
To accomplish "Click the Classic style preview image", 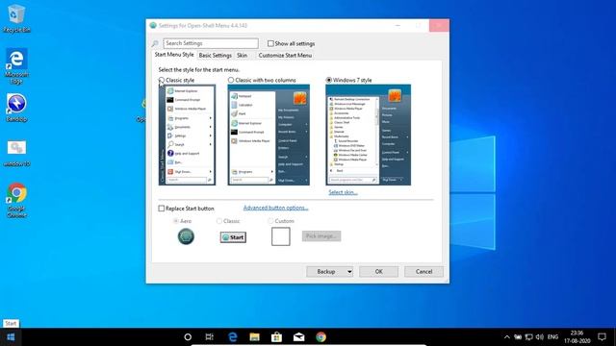I will 187,135.
